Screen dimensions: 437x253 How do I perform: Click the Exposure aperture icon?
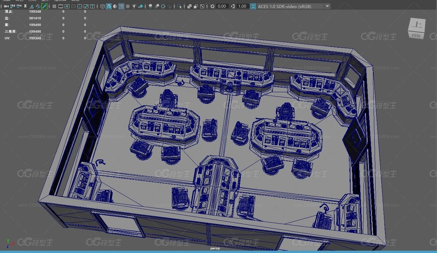pos(212,6)
